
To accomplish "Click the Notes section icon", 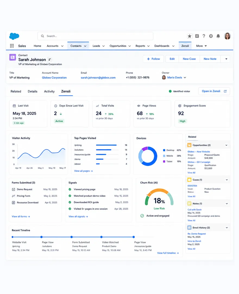I will pos(189,203).
